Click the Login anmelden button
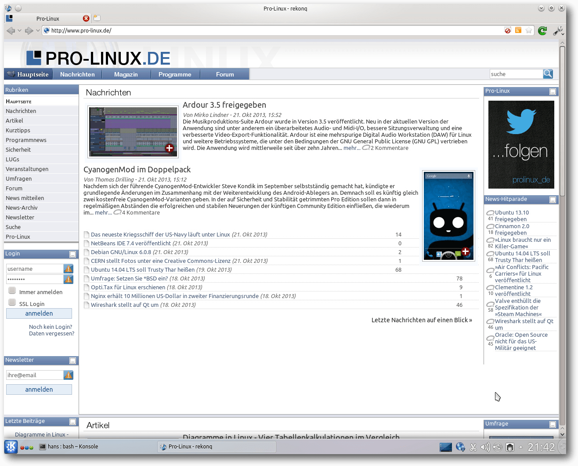This screenshot has height=466, width=578. point(39,313)
